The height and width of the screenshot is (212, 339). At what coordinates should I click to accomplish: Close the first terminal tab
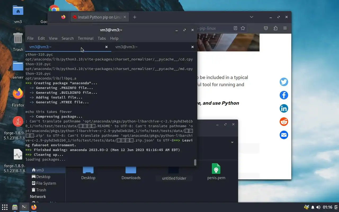[x=106, y=47]
